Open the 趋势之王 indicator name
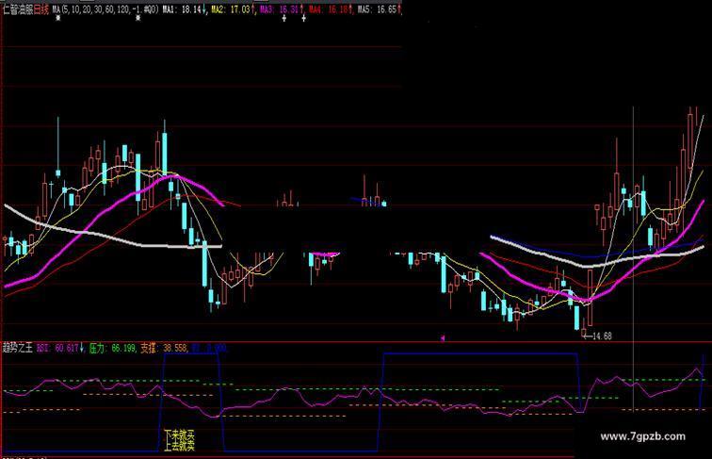712x459 pixels. (x=18, y=348)
